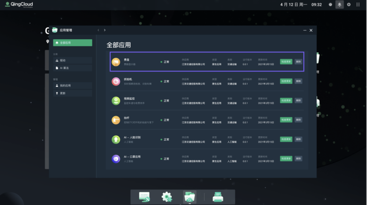The image size is (367, 205).
Task: Minimize the 应用管理 window
Action: coord(305,30)
